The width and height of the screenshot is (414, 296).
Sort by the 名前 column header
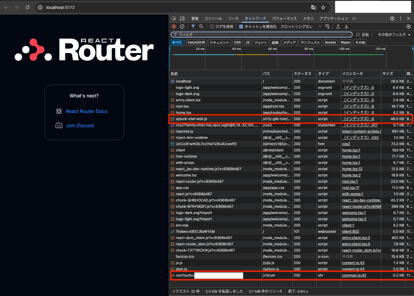click(x=215, y=74)
